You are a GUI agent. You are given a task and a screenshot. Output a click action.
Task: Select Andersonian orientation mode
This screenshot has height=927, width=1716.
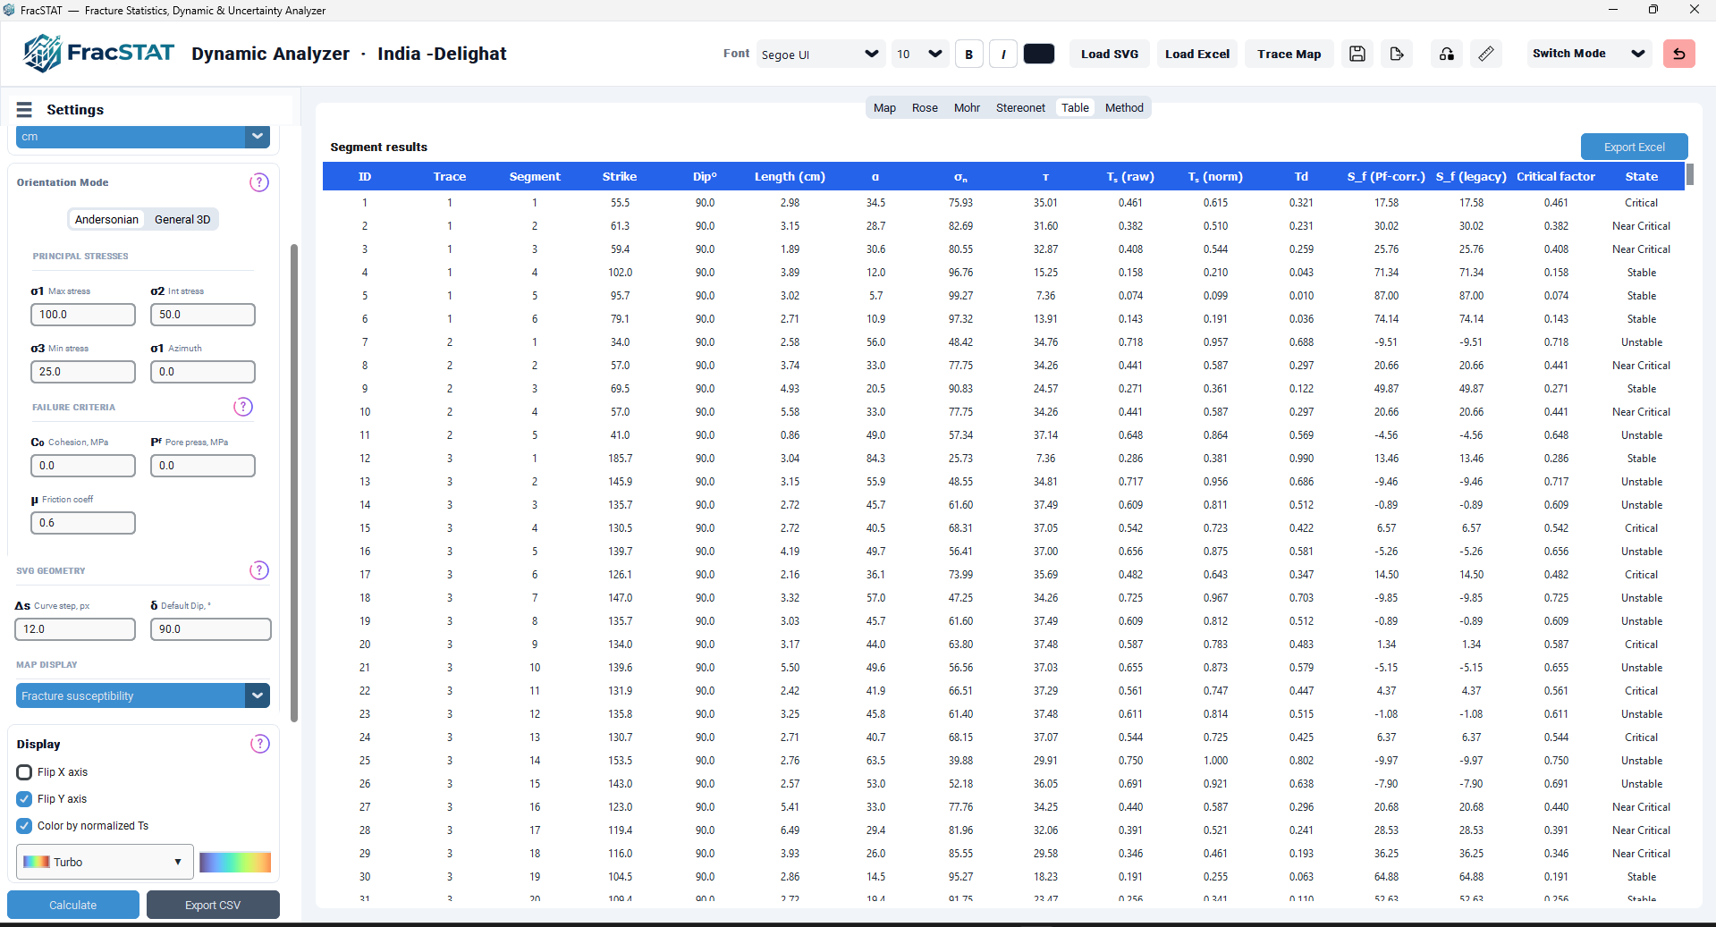point(106,219)
